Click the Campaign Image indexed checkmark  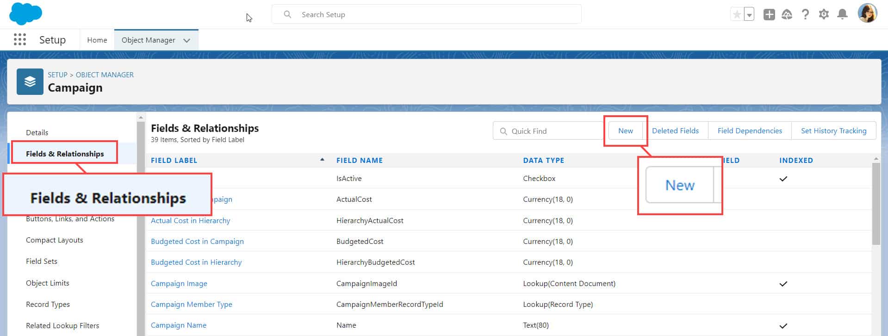(x=783, y=284)
